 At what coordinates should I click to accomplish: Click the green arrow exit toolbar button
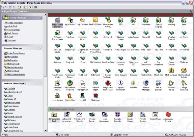(35, 7)
